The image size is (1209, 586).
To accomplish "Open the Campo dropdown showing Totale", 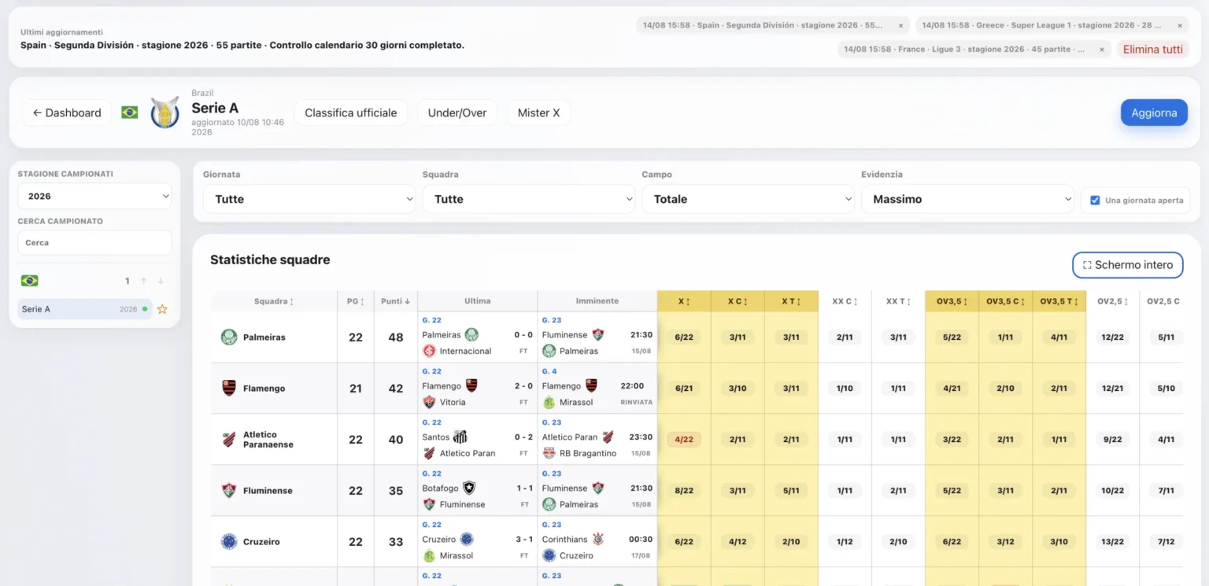I will 749,199.
